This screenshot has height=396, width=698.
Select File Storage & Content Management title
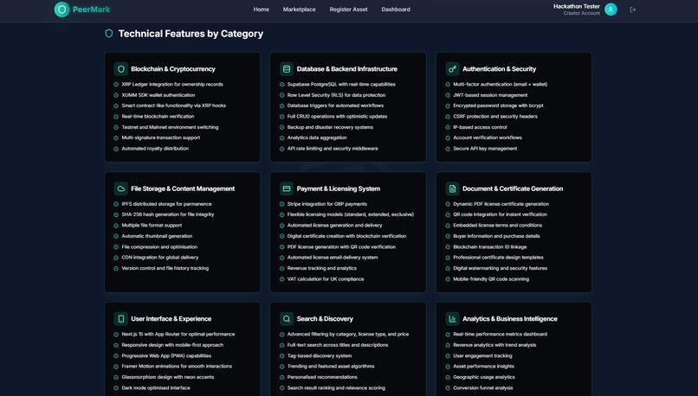point(183,188)
